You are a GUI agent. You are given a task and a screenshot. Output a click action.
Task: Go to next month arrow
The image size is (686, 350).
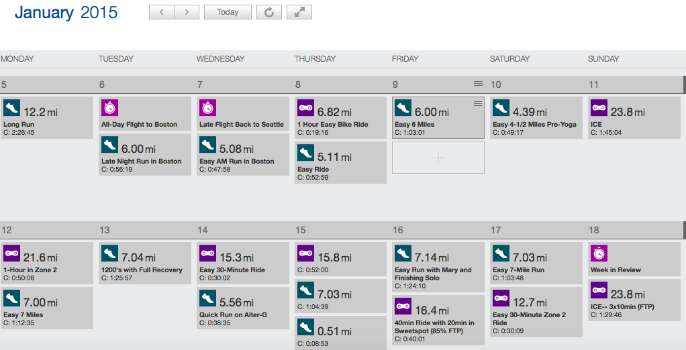click(186, 12)
